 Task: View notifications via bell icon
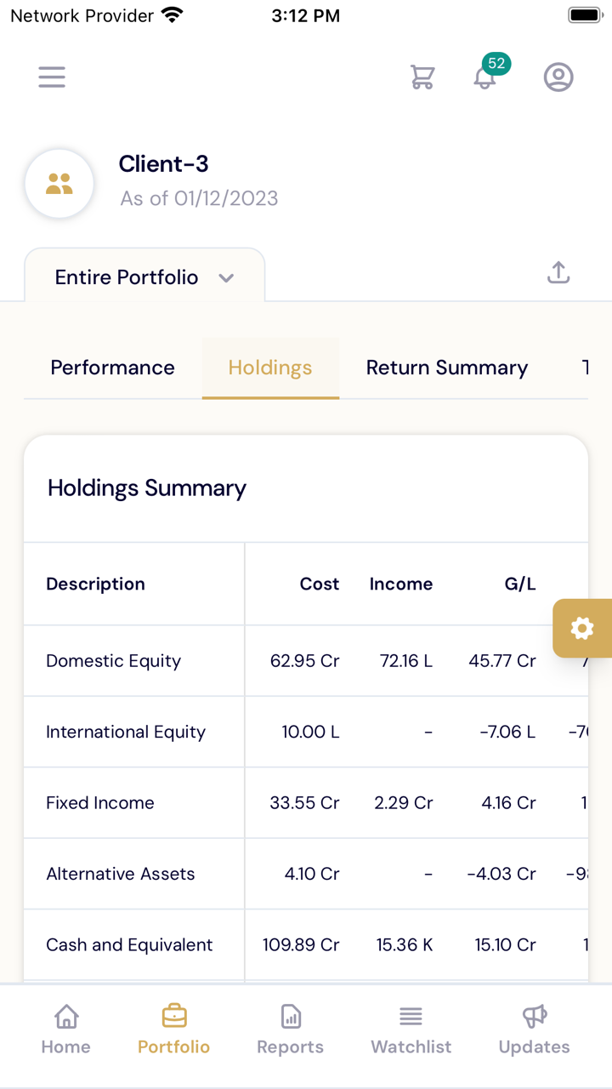485,77
